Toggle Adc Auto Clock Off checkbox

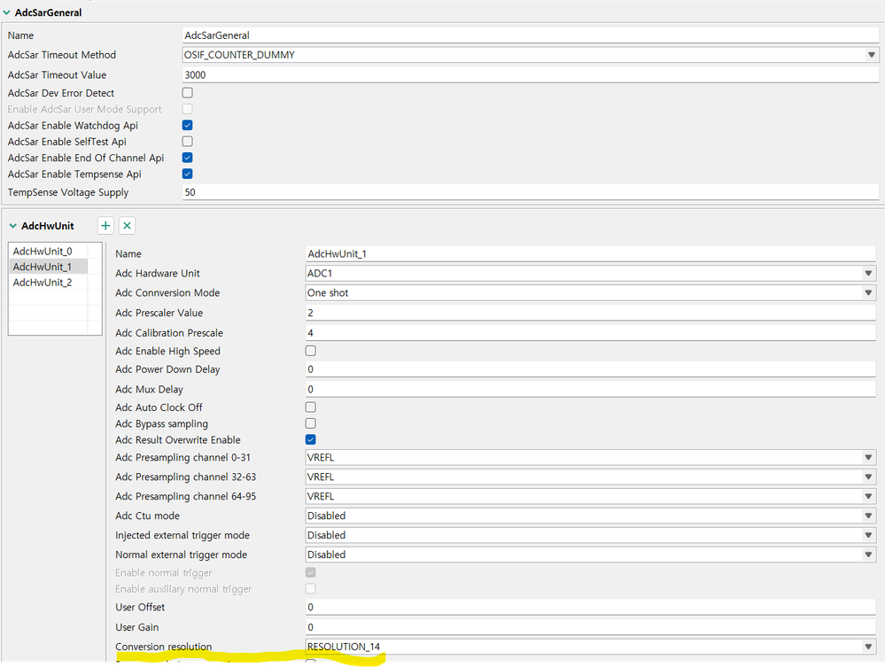[x=310, y=407]
